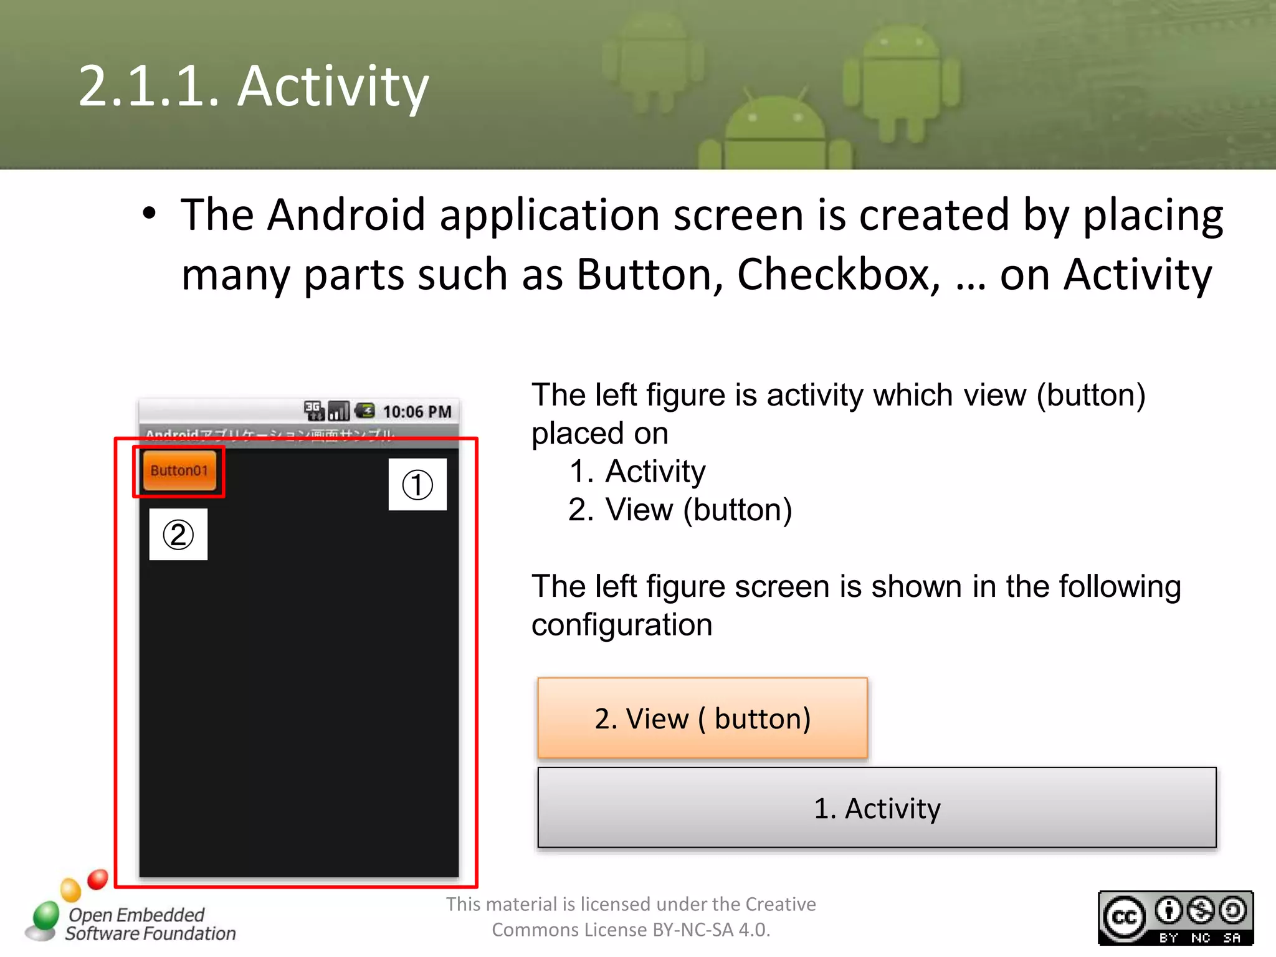Click list item '2. View (button)' in description

click(x=680, y=510)
